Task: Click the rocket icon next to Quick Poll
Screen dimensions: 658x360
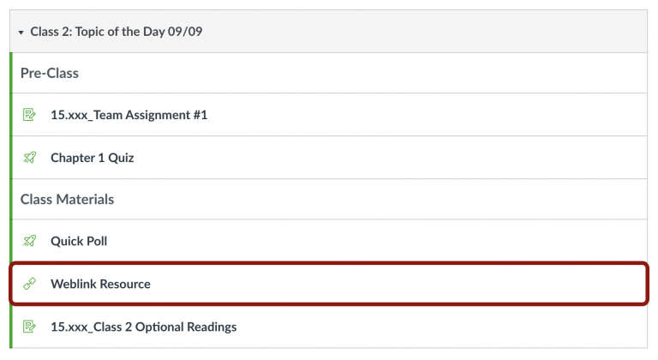Action: (x=30, y=242)
